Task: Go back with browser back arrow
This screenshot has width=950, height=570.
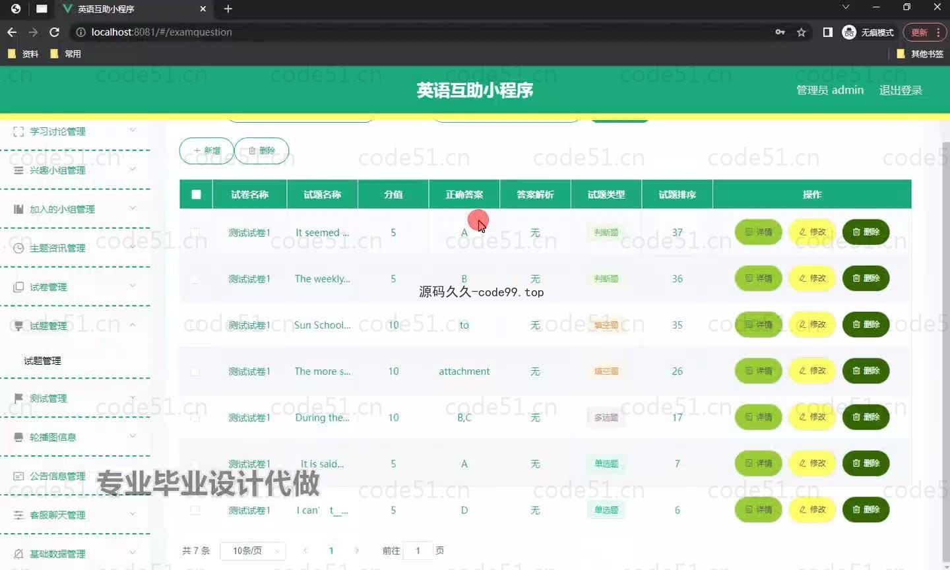Action: pyautogui.click(x=12, y=32)
